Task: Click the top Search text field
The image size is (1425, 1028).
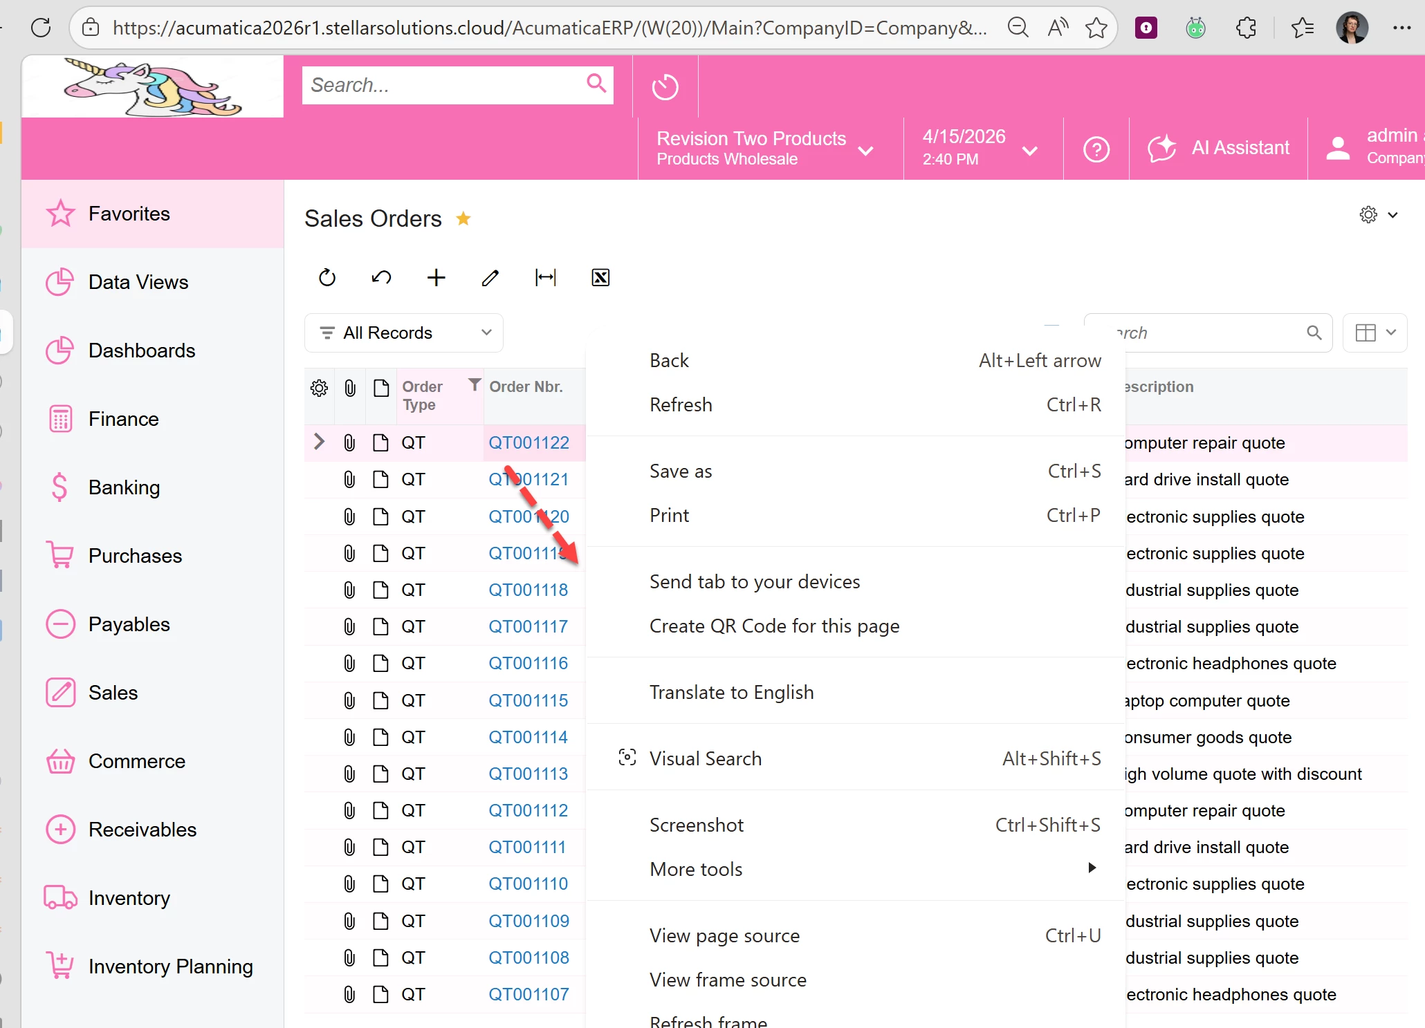Action: point(443,86)
